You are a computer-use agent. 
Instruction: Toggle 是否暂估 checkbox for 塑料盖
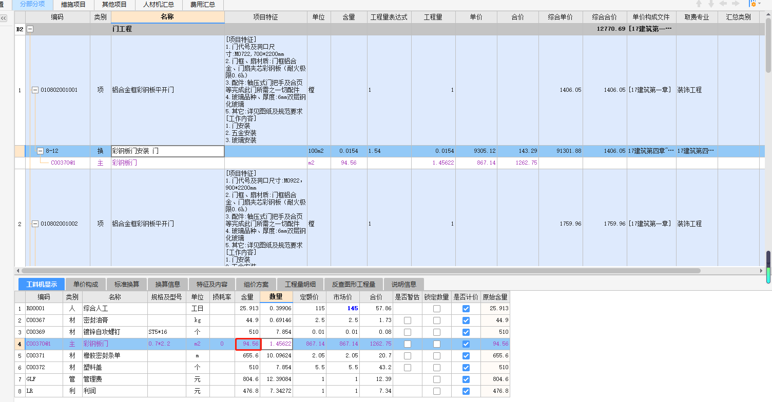coord(407,368)
